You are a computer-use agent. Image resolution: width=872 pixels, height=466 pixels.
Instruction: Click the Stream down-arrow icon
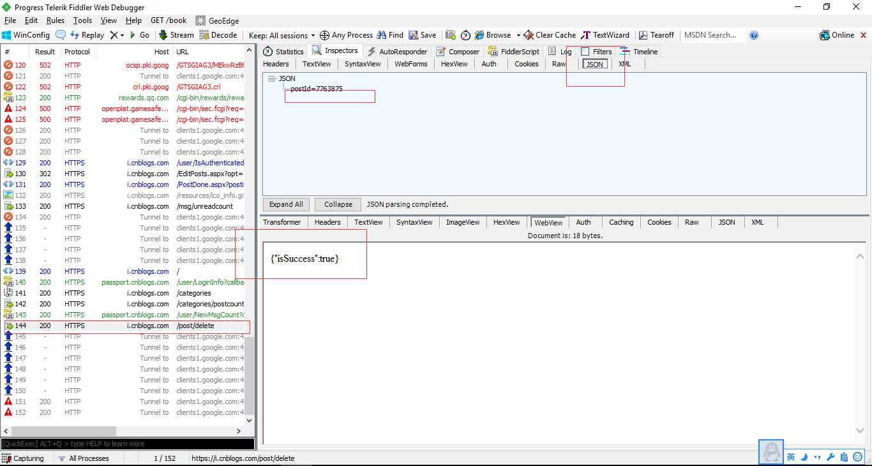click(x=163, y=35)
